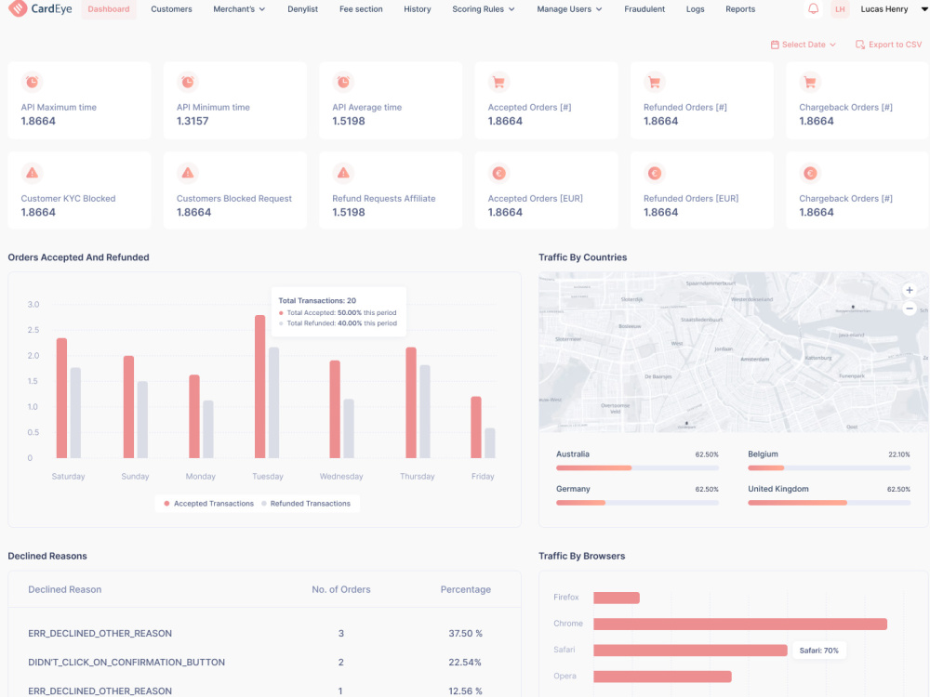Click the Chrome browser traffic bar
This screenshot has height=697, width=930.
[x=740, y=624]
